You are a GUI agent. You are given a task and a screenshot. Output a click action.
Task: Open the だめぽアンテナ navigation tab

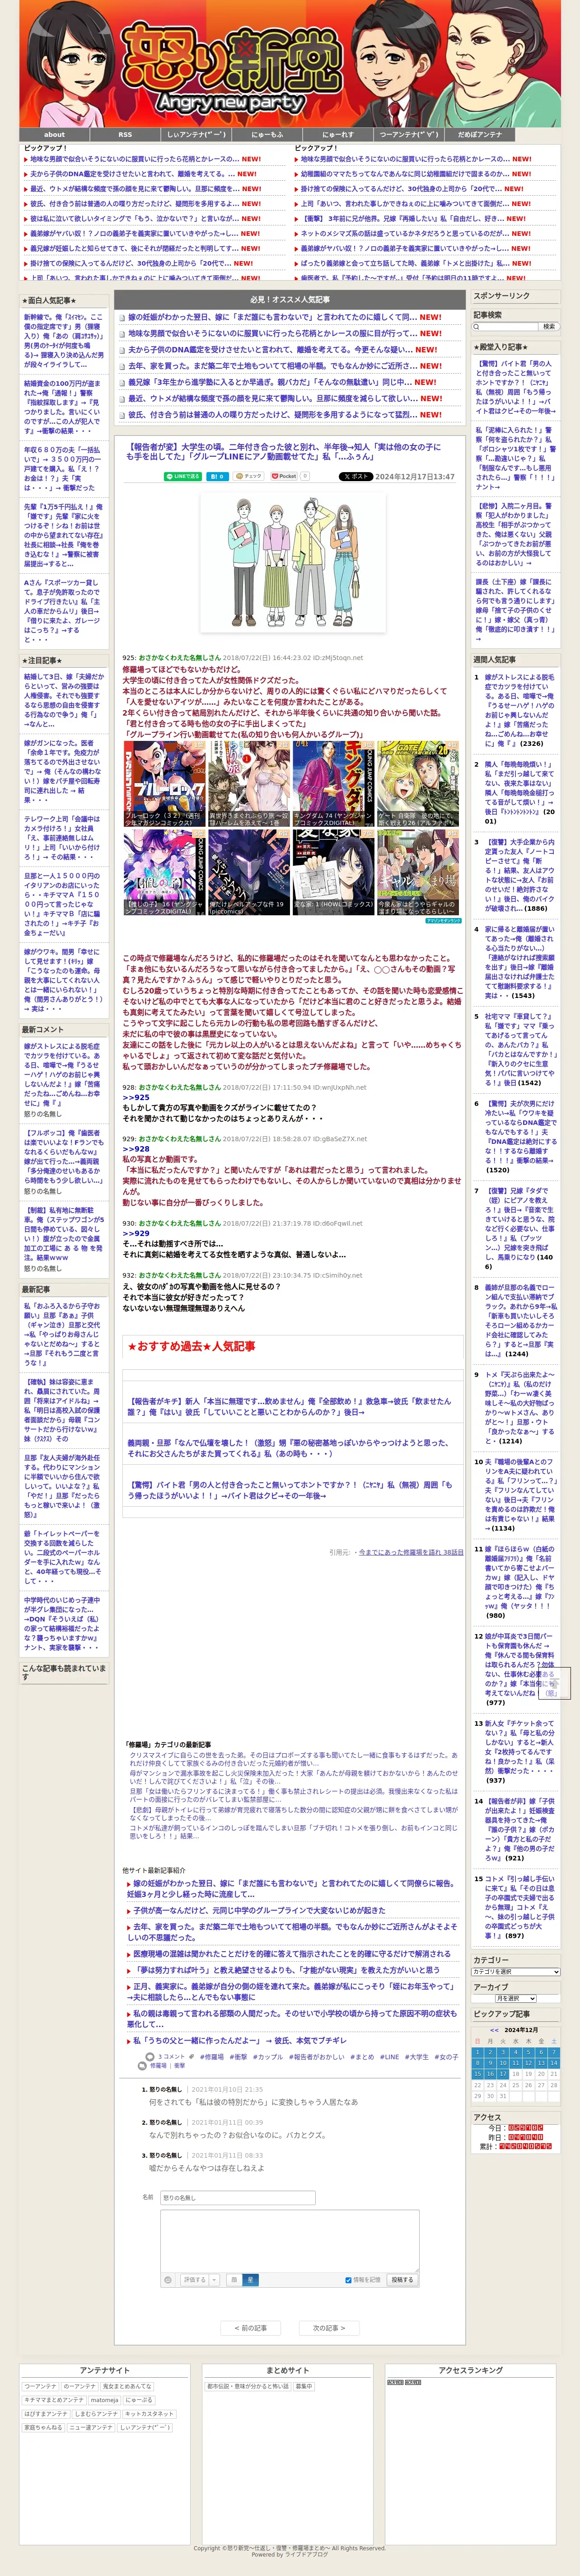[x=480, y=134]
